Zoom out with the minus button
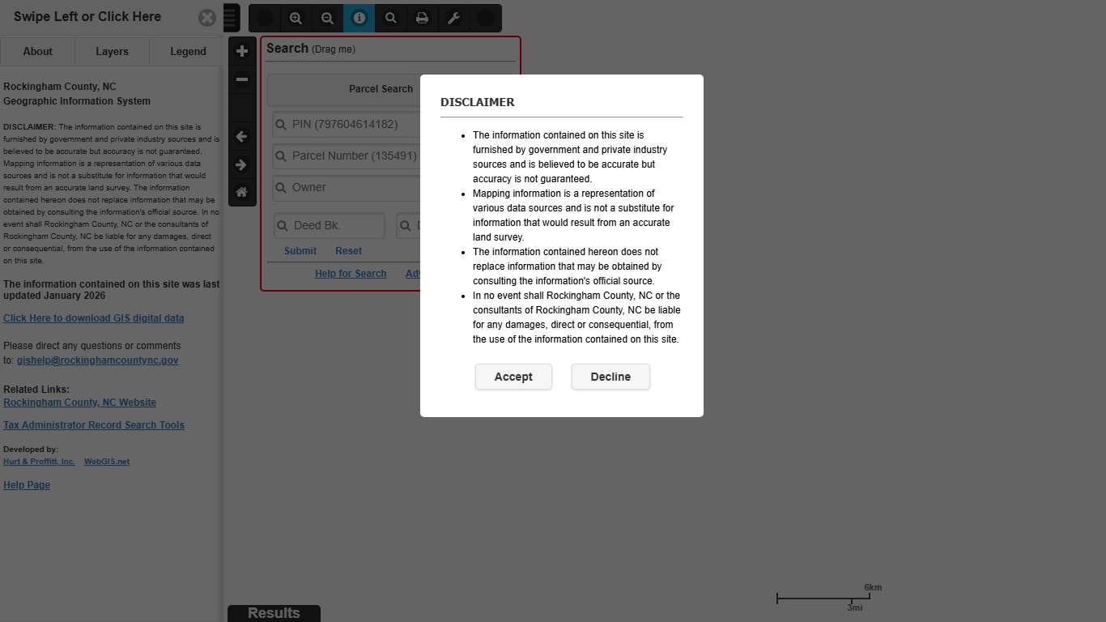Viewport: 1106px width, 622px height. coord(242,79)
